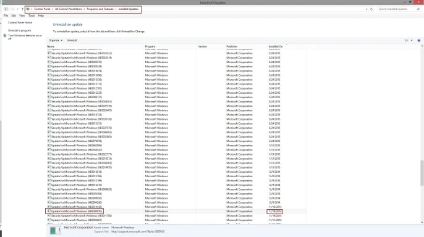Click the update icon in details pane
This screenshot has width=424, height=237.
(x=55, y=230)
